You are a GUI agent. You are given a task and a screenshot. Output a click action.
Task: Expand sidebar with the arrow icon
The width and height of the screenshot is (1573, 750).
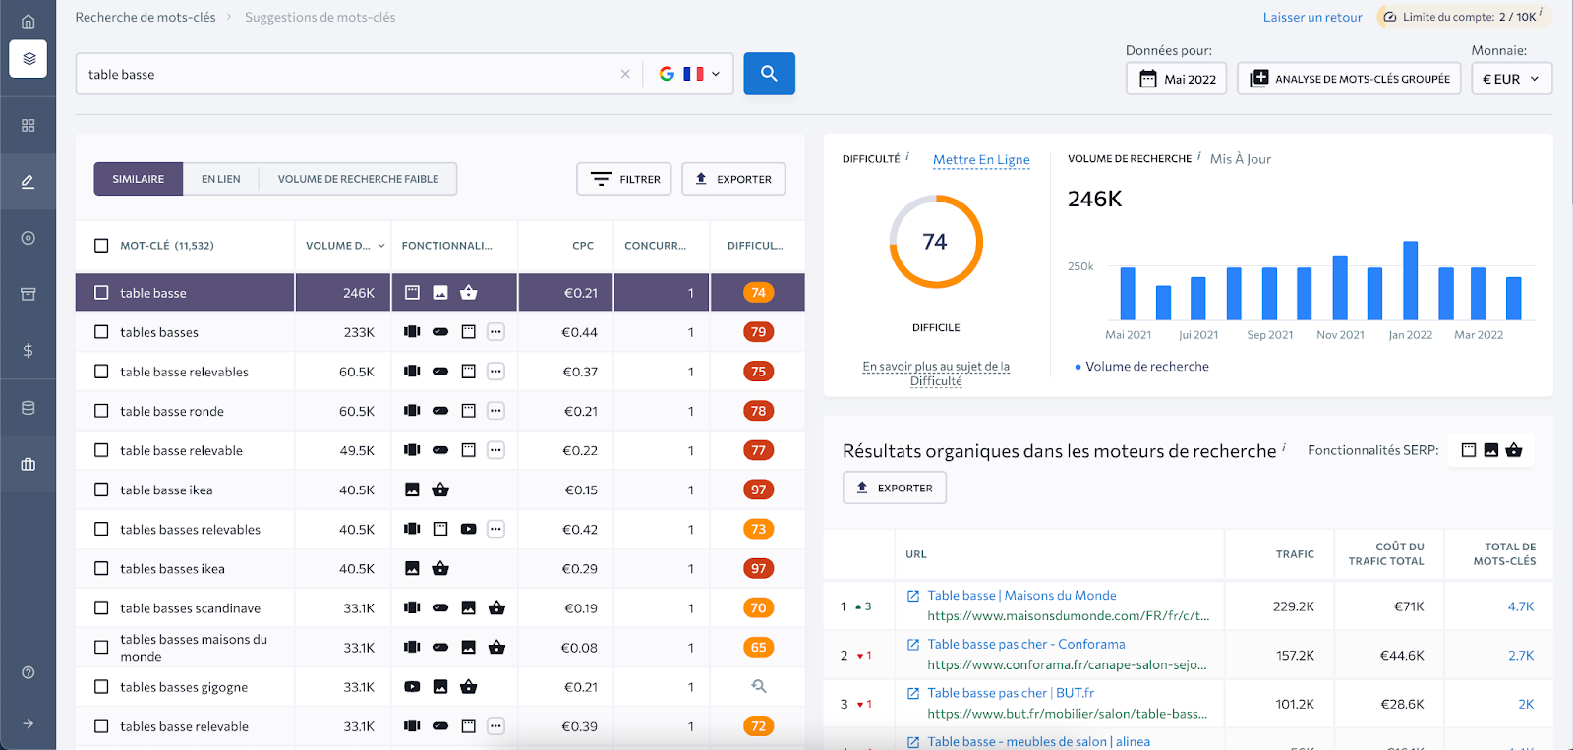tap(28, 723)
